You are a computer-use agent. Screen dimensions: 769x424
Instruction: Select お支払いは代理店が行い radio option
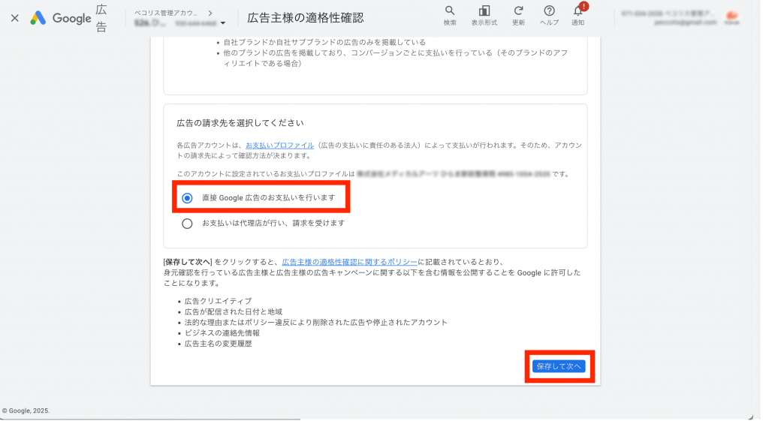(x=188, y=223)
